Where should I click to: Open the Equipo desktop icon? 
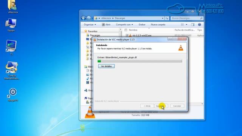click(11, 25)
